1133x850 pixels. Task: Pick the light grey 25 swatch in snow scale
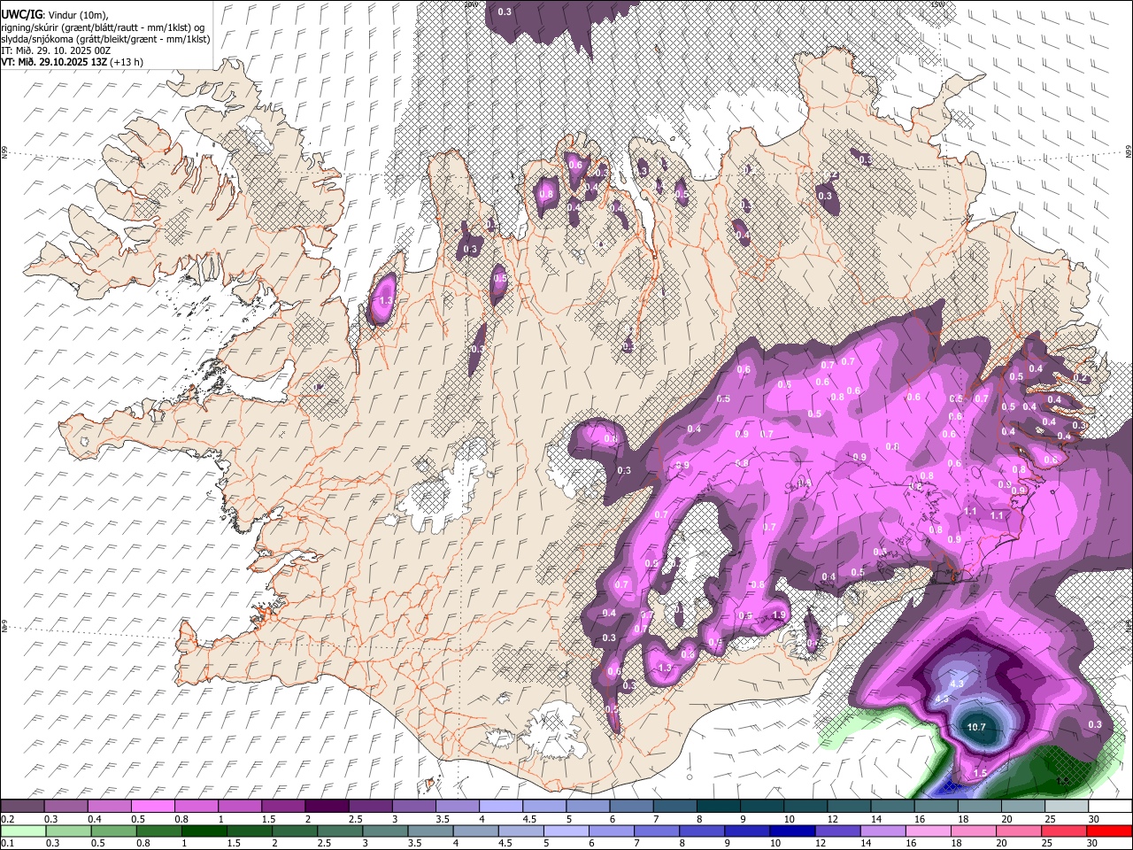point(1067,807)
